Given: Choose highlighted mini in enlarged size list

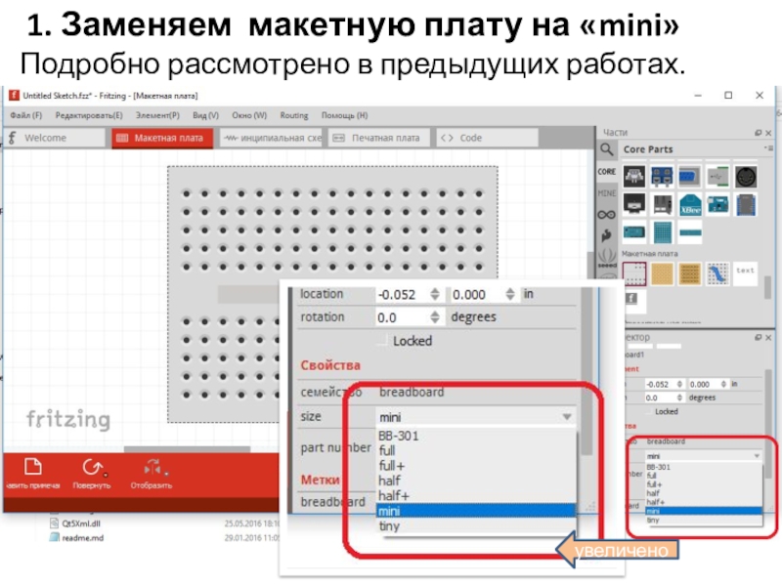Looking at the screenshot, I should tap(476, 511).
